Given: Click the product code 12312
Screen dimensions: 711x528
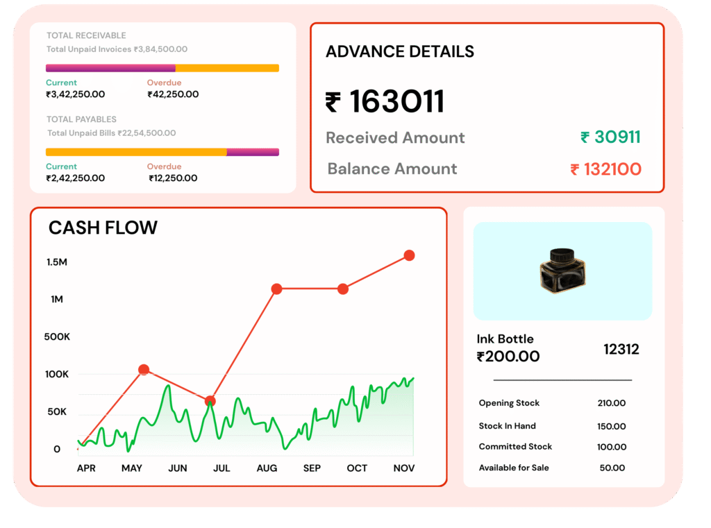Looking at the screenshot, I should click(x=621, y=349).
